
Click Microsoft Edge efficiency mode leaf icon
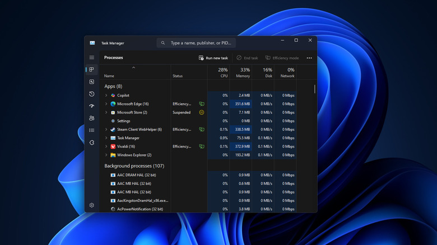point(202,104)
